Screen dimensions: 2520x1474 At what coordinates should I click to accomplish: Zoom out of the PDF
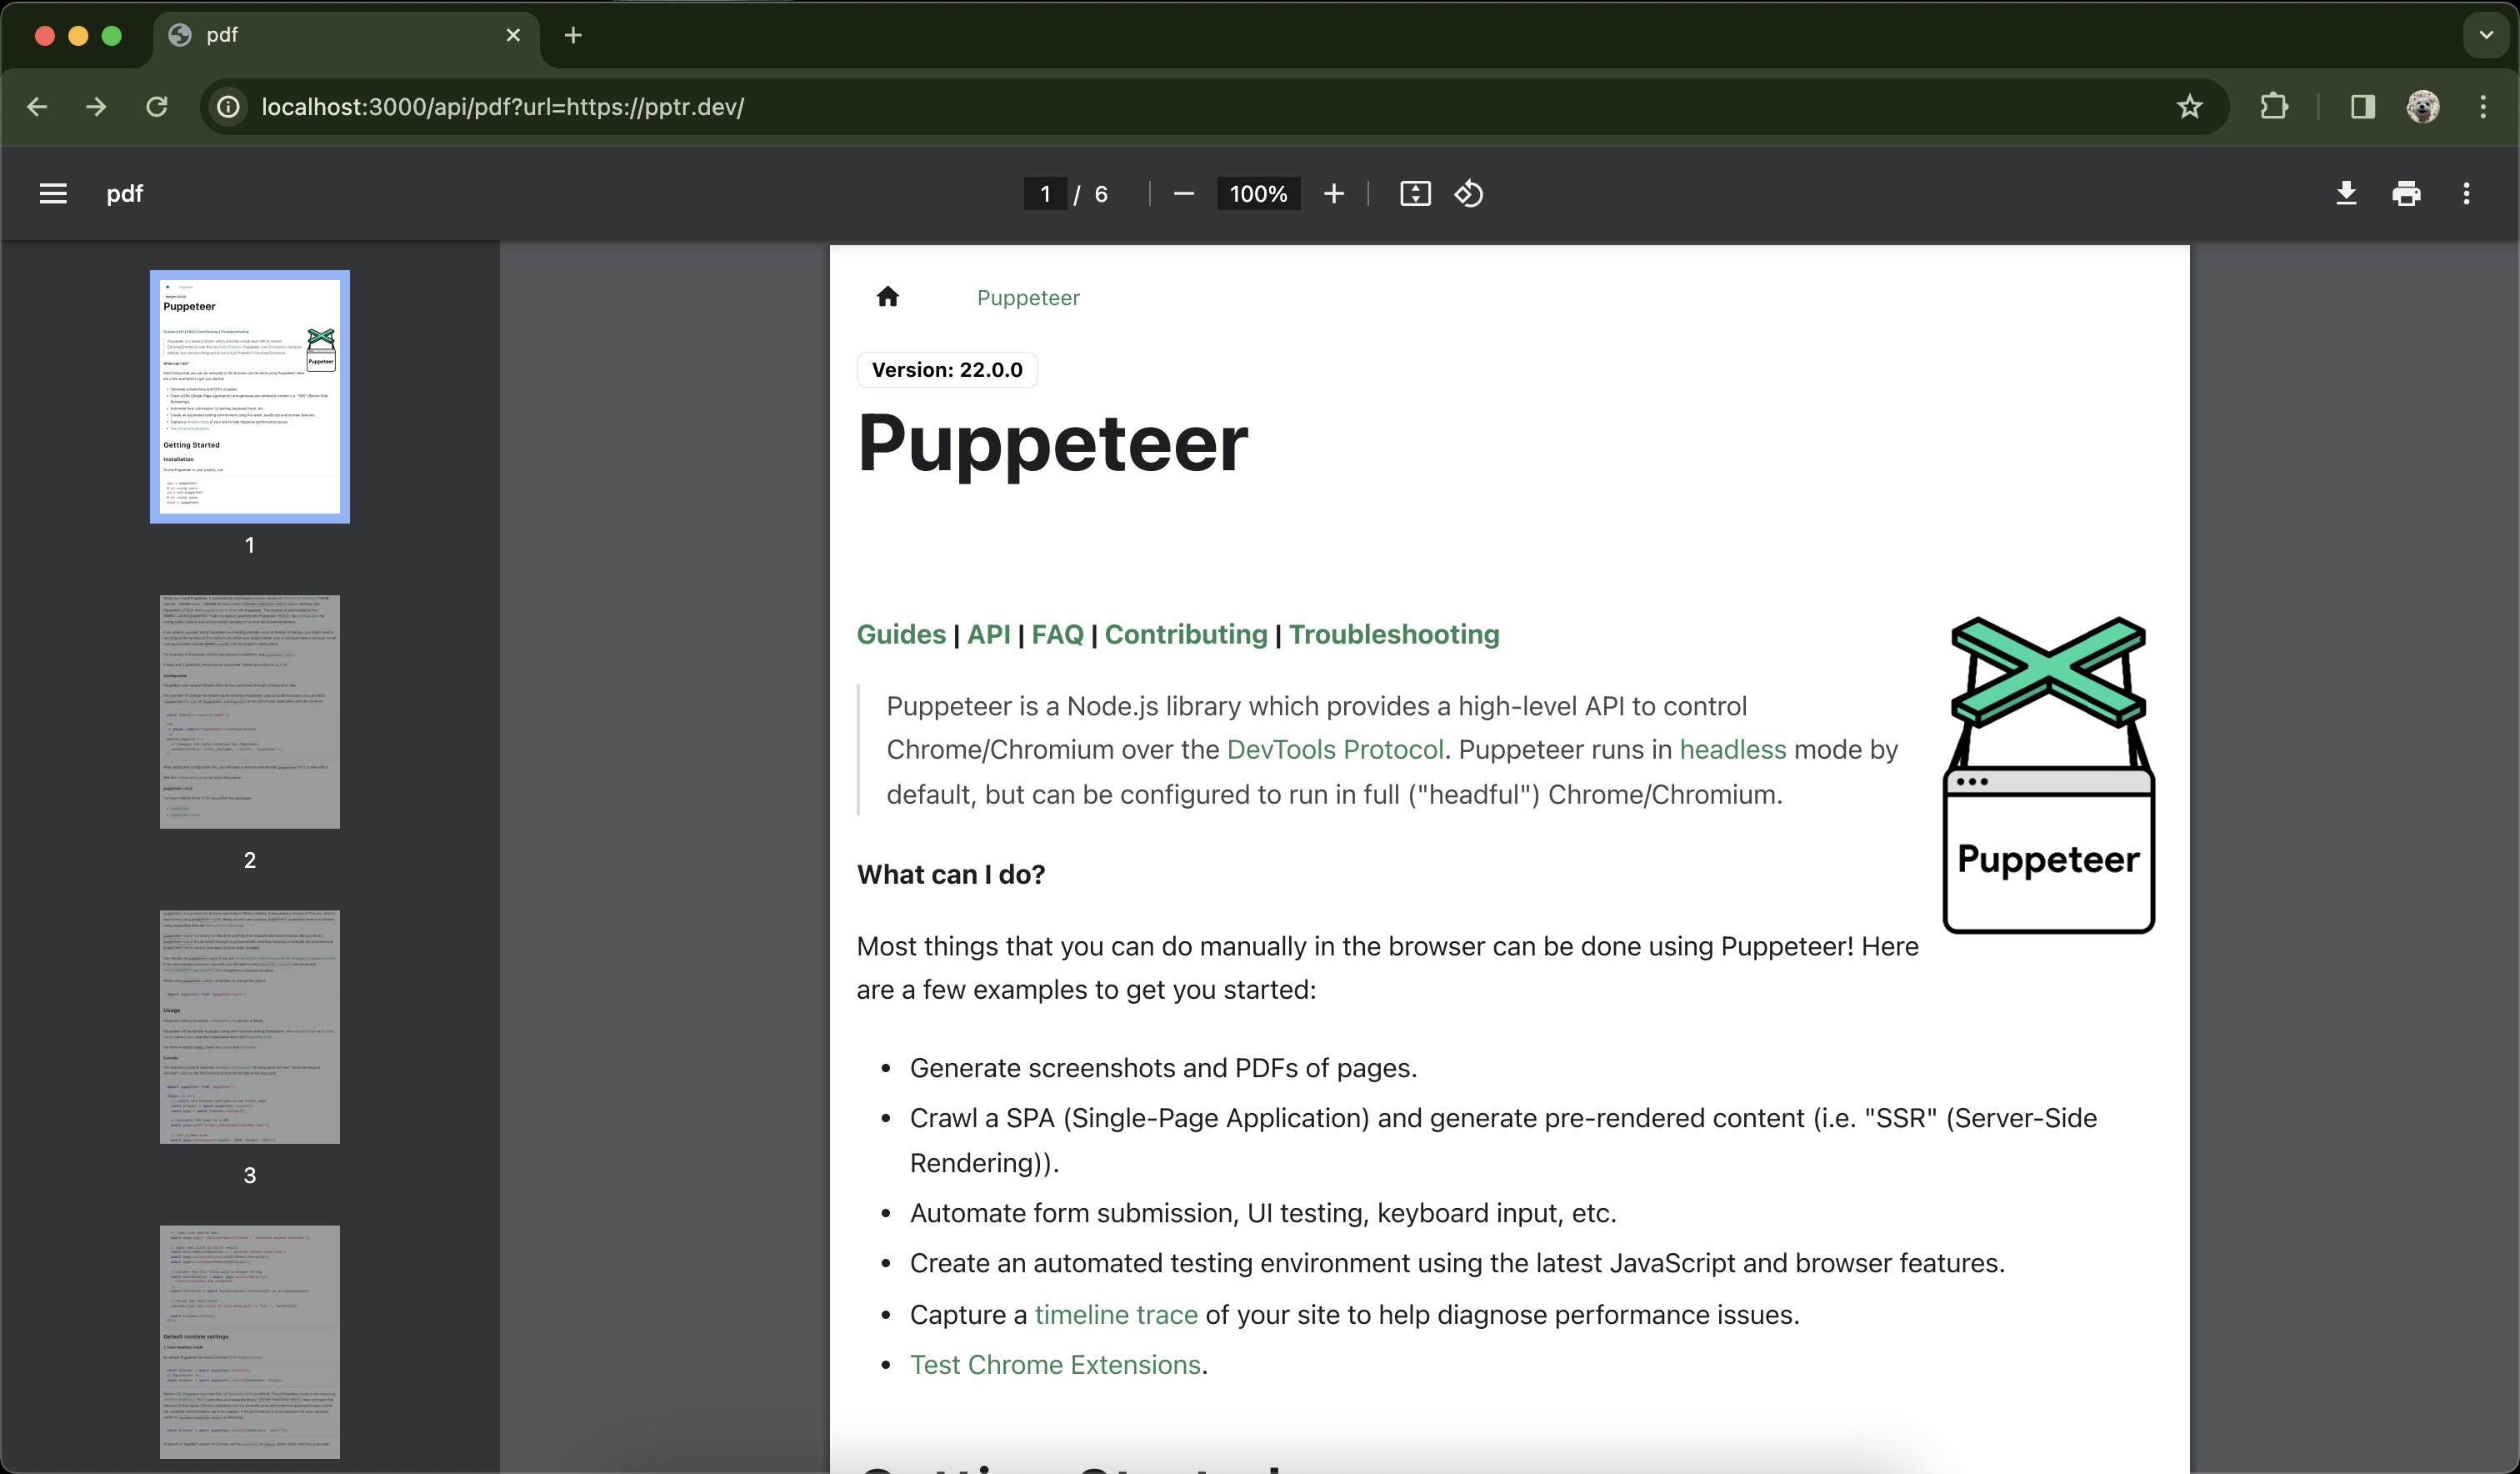pos(1184,193)
